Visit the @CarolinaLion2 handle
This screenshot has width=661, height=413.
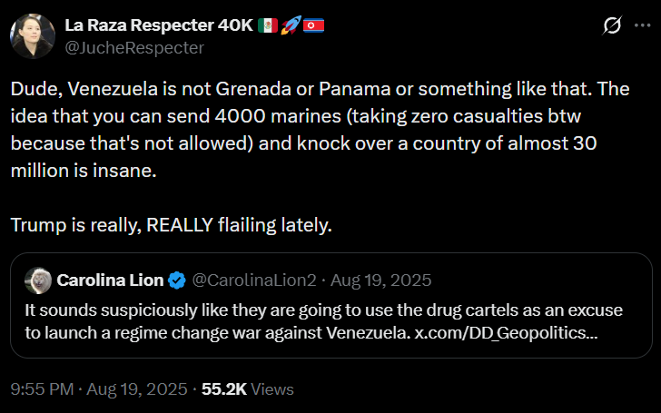click(x=255, y=280)
